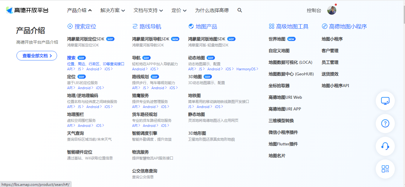Open 物流服务 product
The width and height of the screenshot is (405, 187).
click(x=140, y=152)
